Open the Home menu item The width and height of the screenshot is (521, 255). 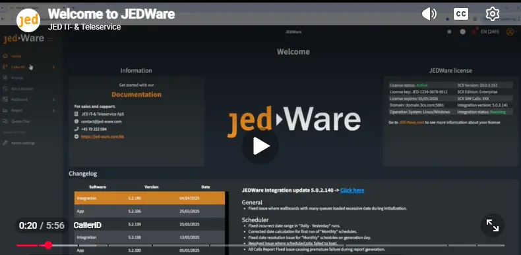(x=16, y=57)
